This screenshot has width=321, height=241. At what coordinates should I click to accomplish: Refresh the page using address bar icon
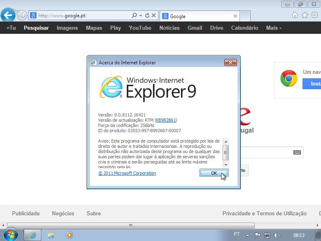click(147, 15)
